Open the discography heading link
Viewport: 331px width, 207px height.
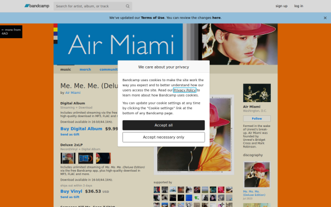click(253, 155)
